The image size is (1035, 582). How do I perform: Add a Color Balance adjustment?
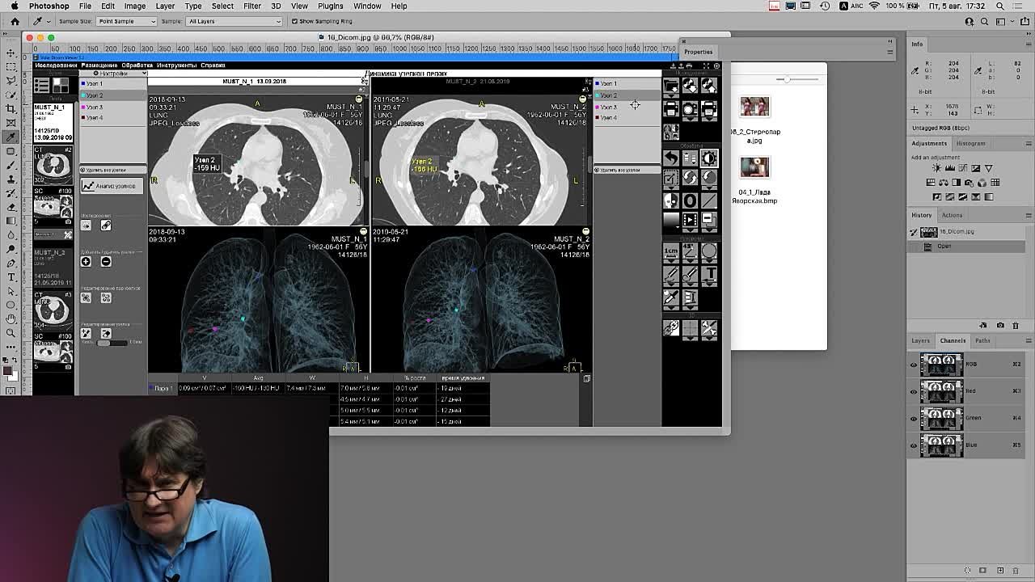tap(944, 183)
